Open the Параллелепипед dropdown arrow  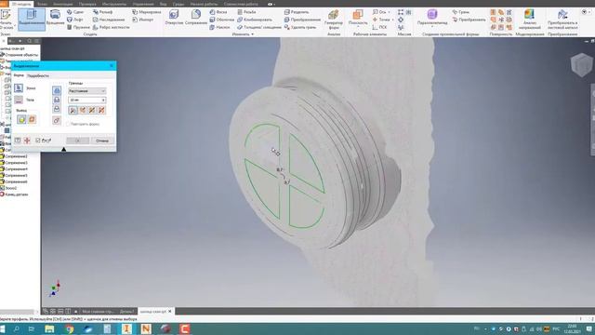(431, 27)
